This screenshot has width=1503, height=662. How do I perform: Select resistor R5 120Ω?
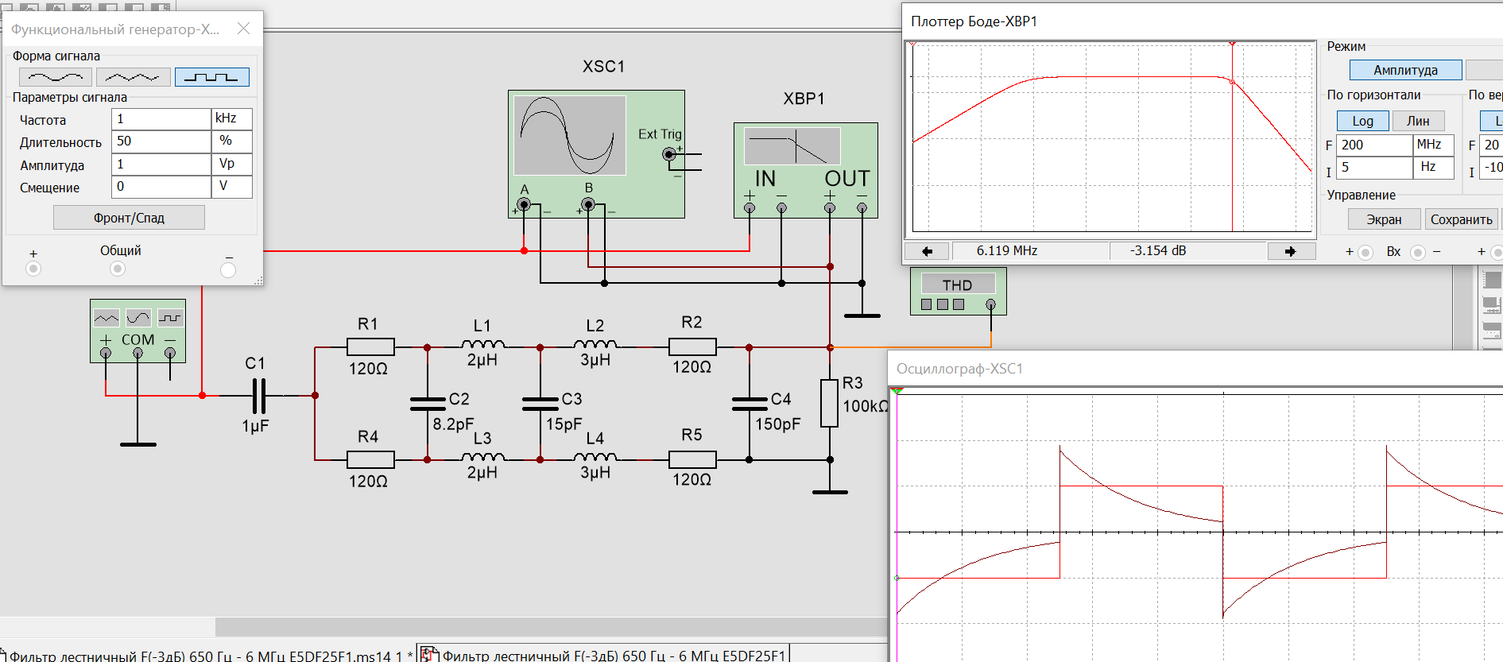(692, 459)
